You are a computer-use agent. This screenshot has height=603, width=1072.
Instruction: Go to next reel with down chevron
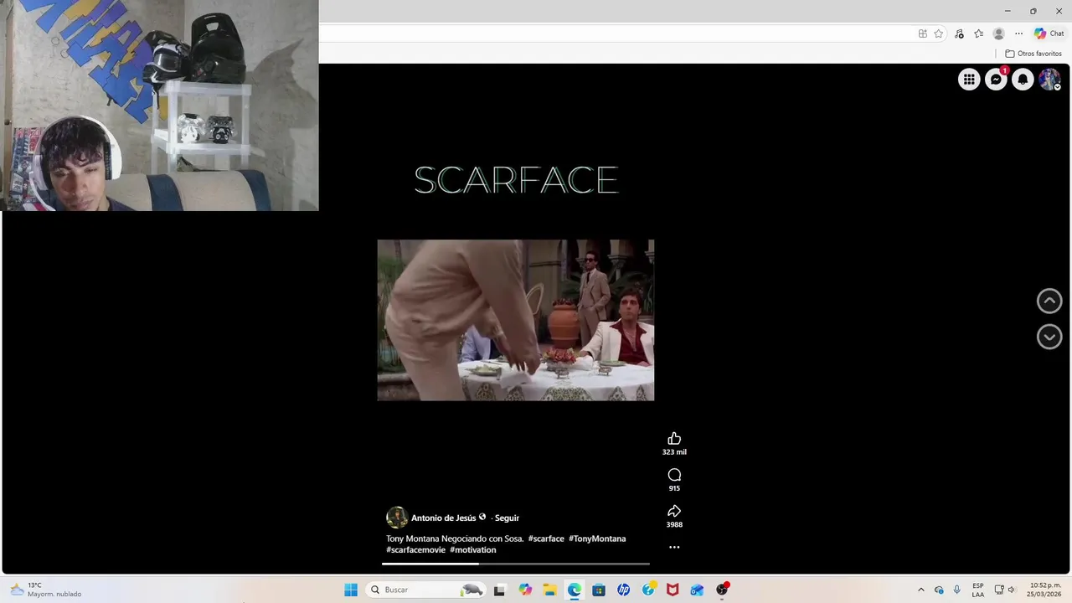pyautogui.click(x=1049, y=337)
